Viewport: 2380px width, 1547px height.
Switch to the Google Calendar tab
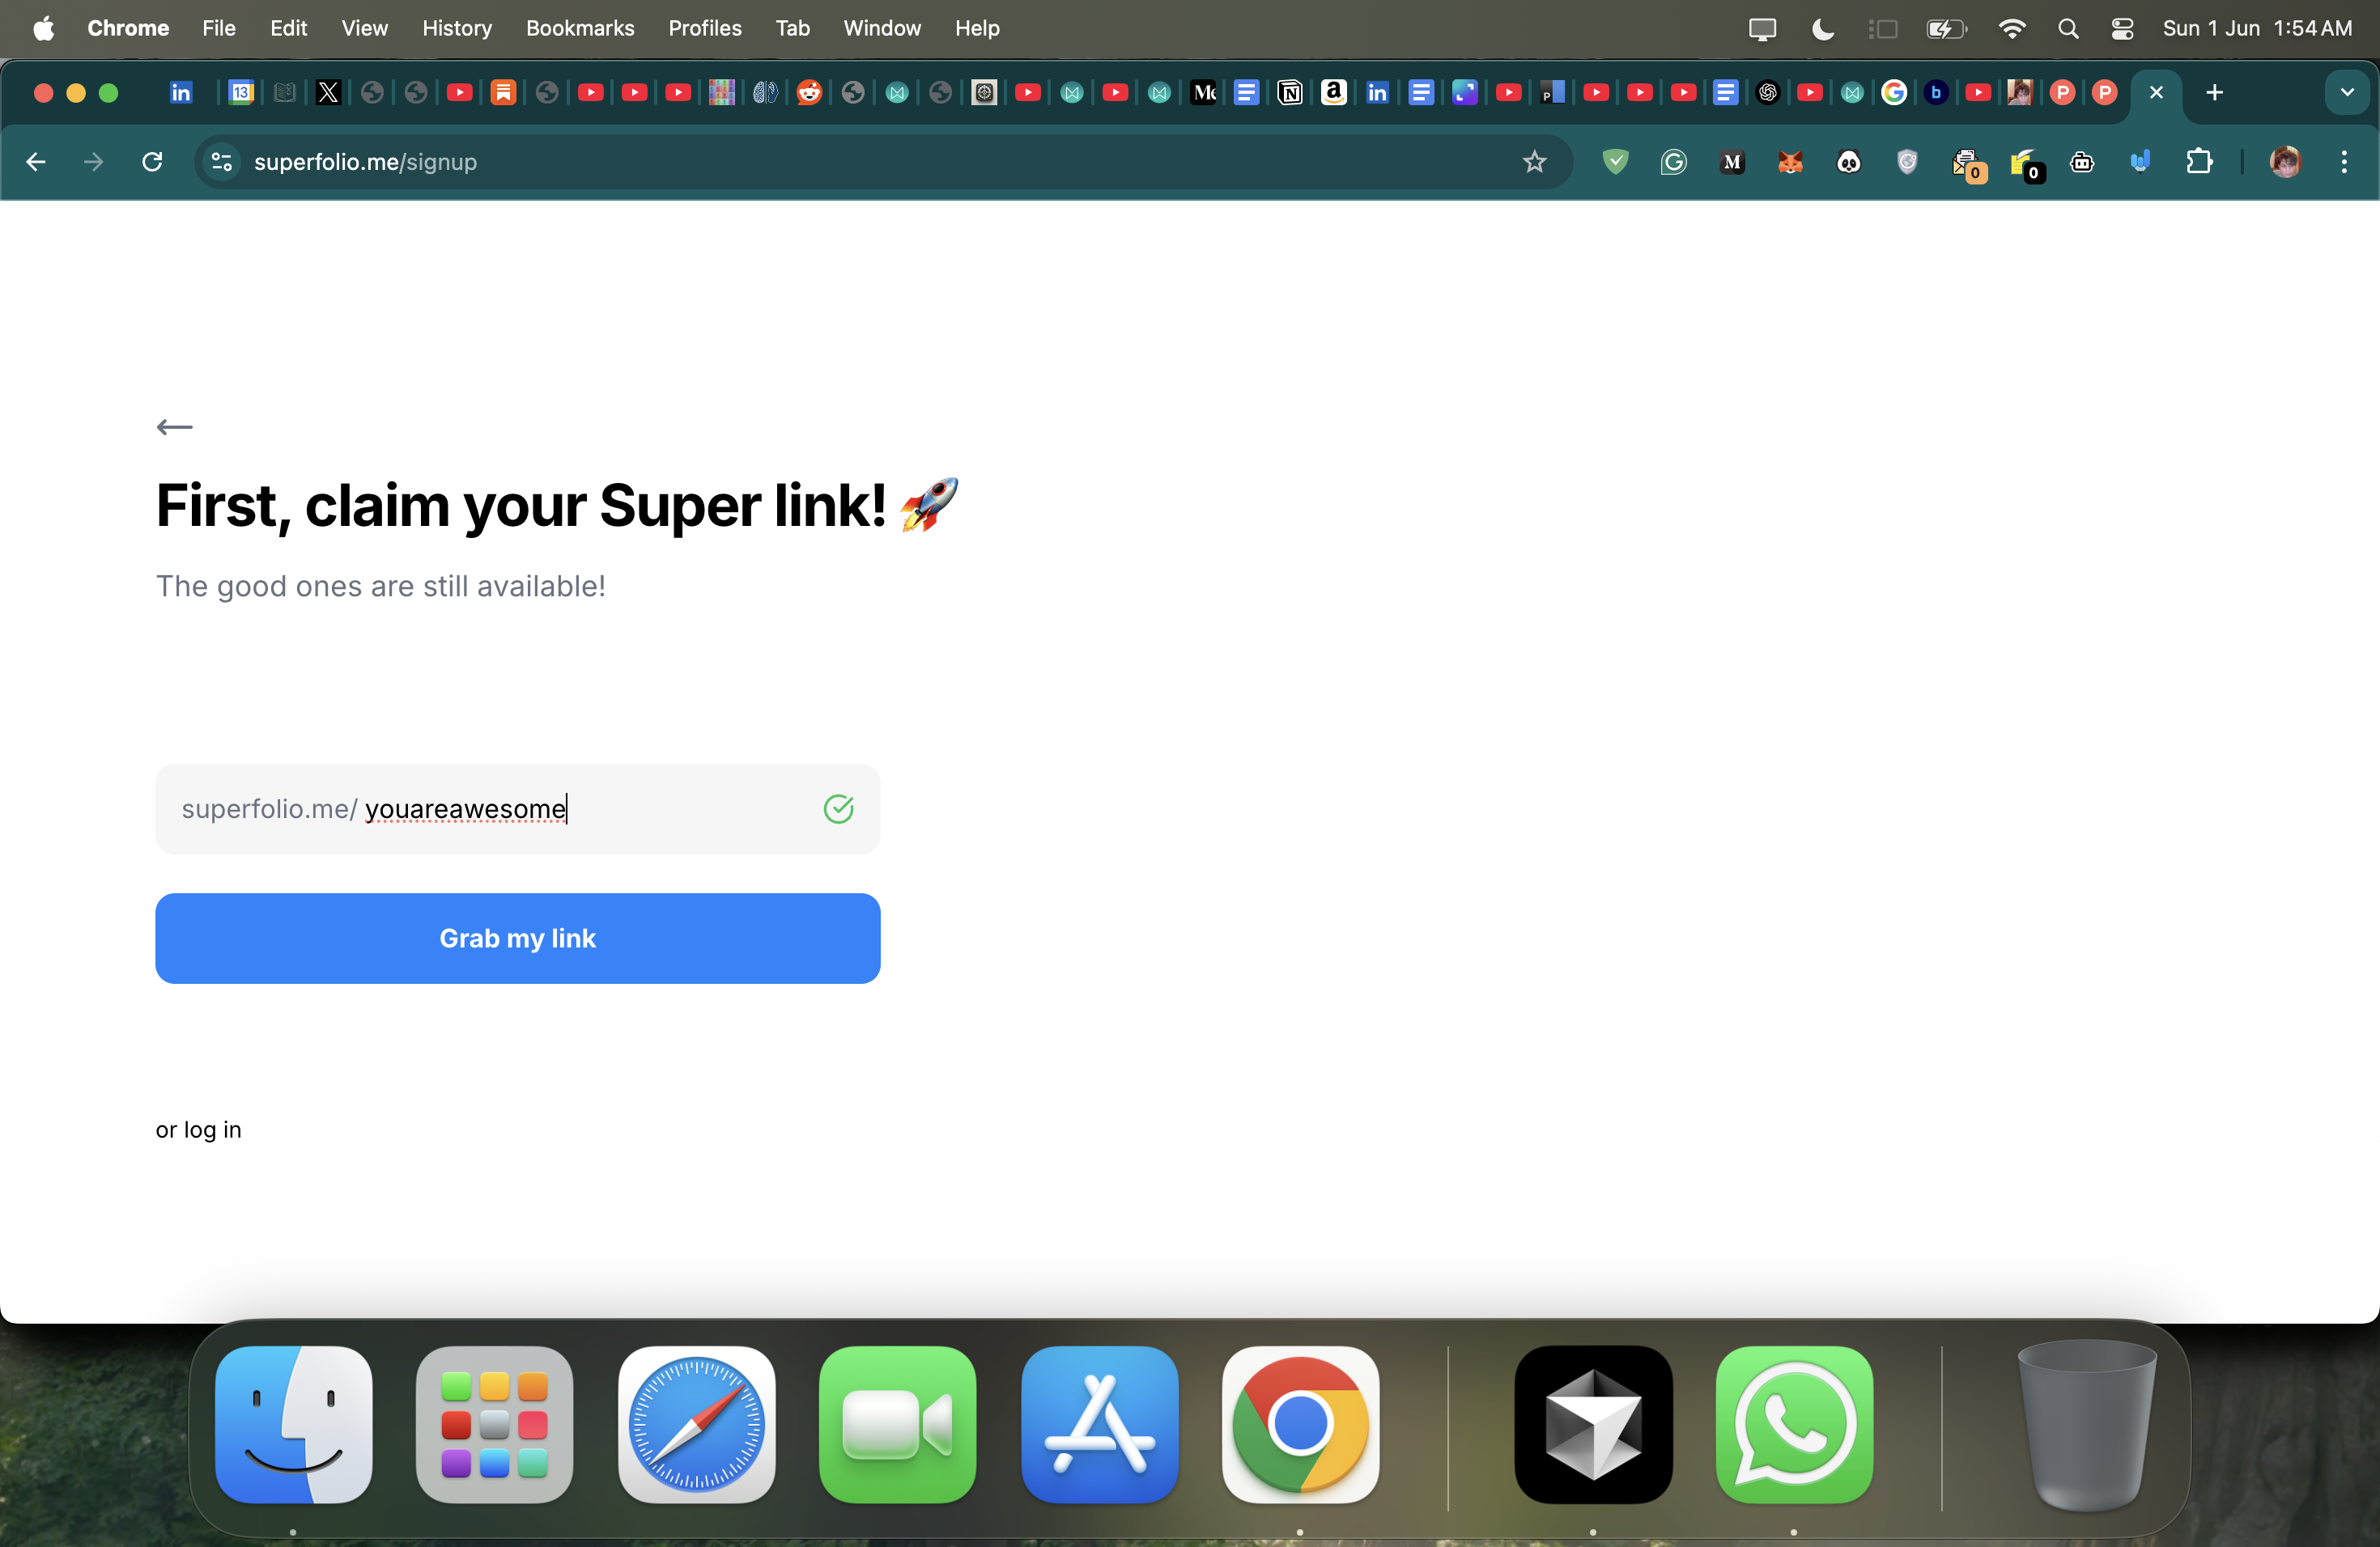click(241, 93)
